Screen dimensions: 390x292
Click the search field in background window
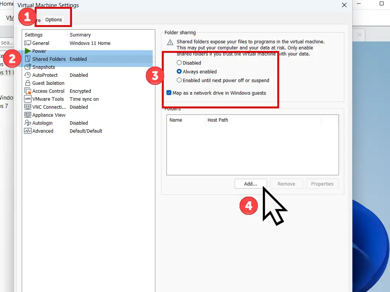tap(7, 43)
